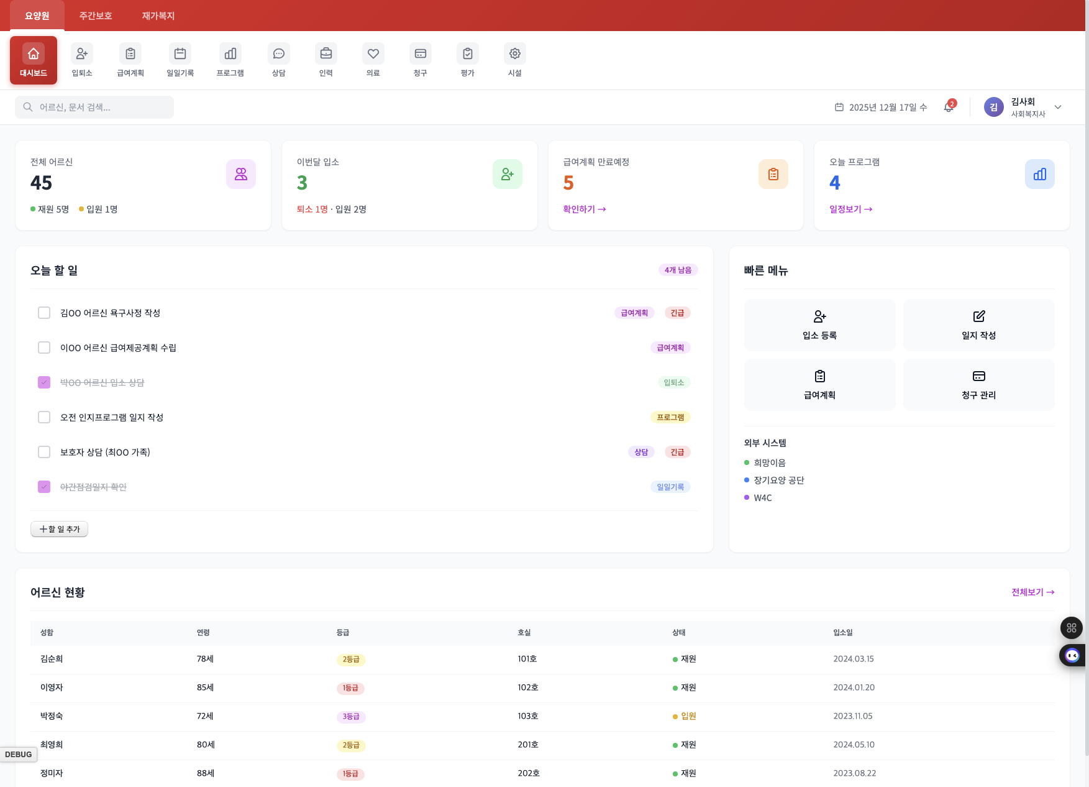Open the 전체보기 link in 어르신 현황
1089x787 pixels.
1032,592
